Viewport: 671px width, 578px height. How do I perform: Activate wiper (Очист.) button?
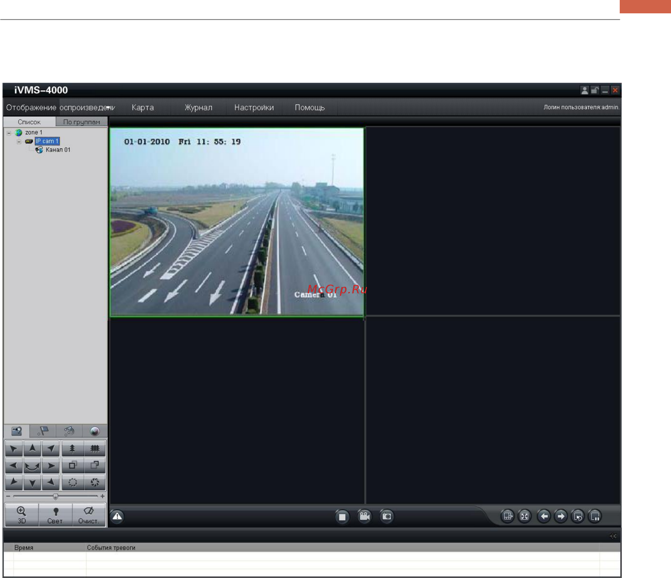(x=89, y=515)
